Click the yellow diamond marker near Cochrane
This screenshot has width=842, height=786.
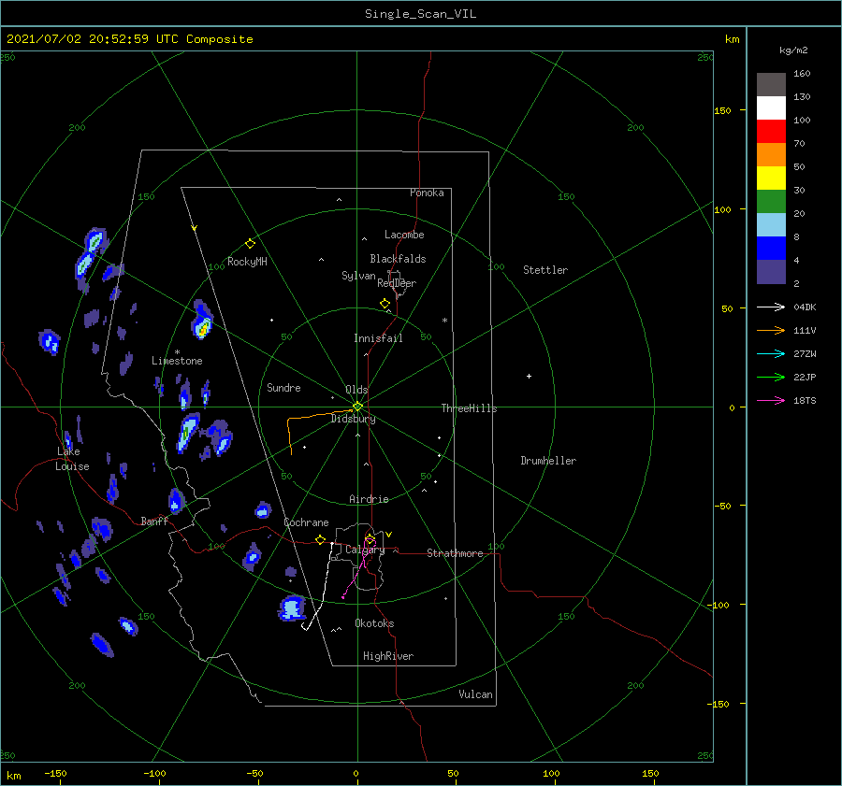(321, 540)
